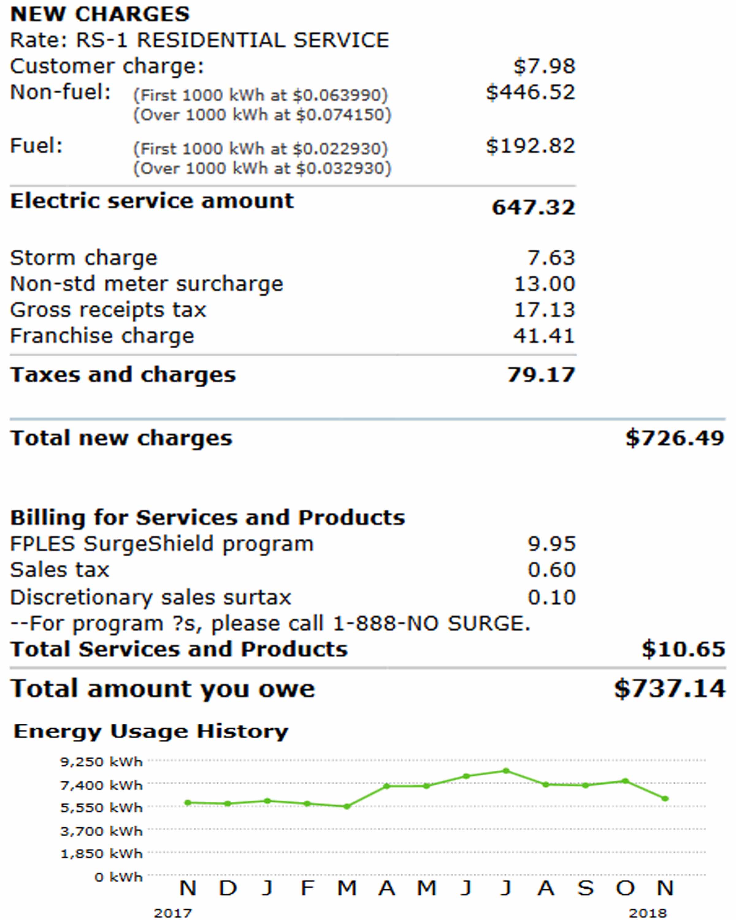This screenshot has width=736, height=920.
Task: Click the 647.32 electric service total
Action: coord(534,208)
